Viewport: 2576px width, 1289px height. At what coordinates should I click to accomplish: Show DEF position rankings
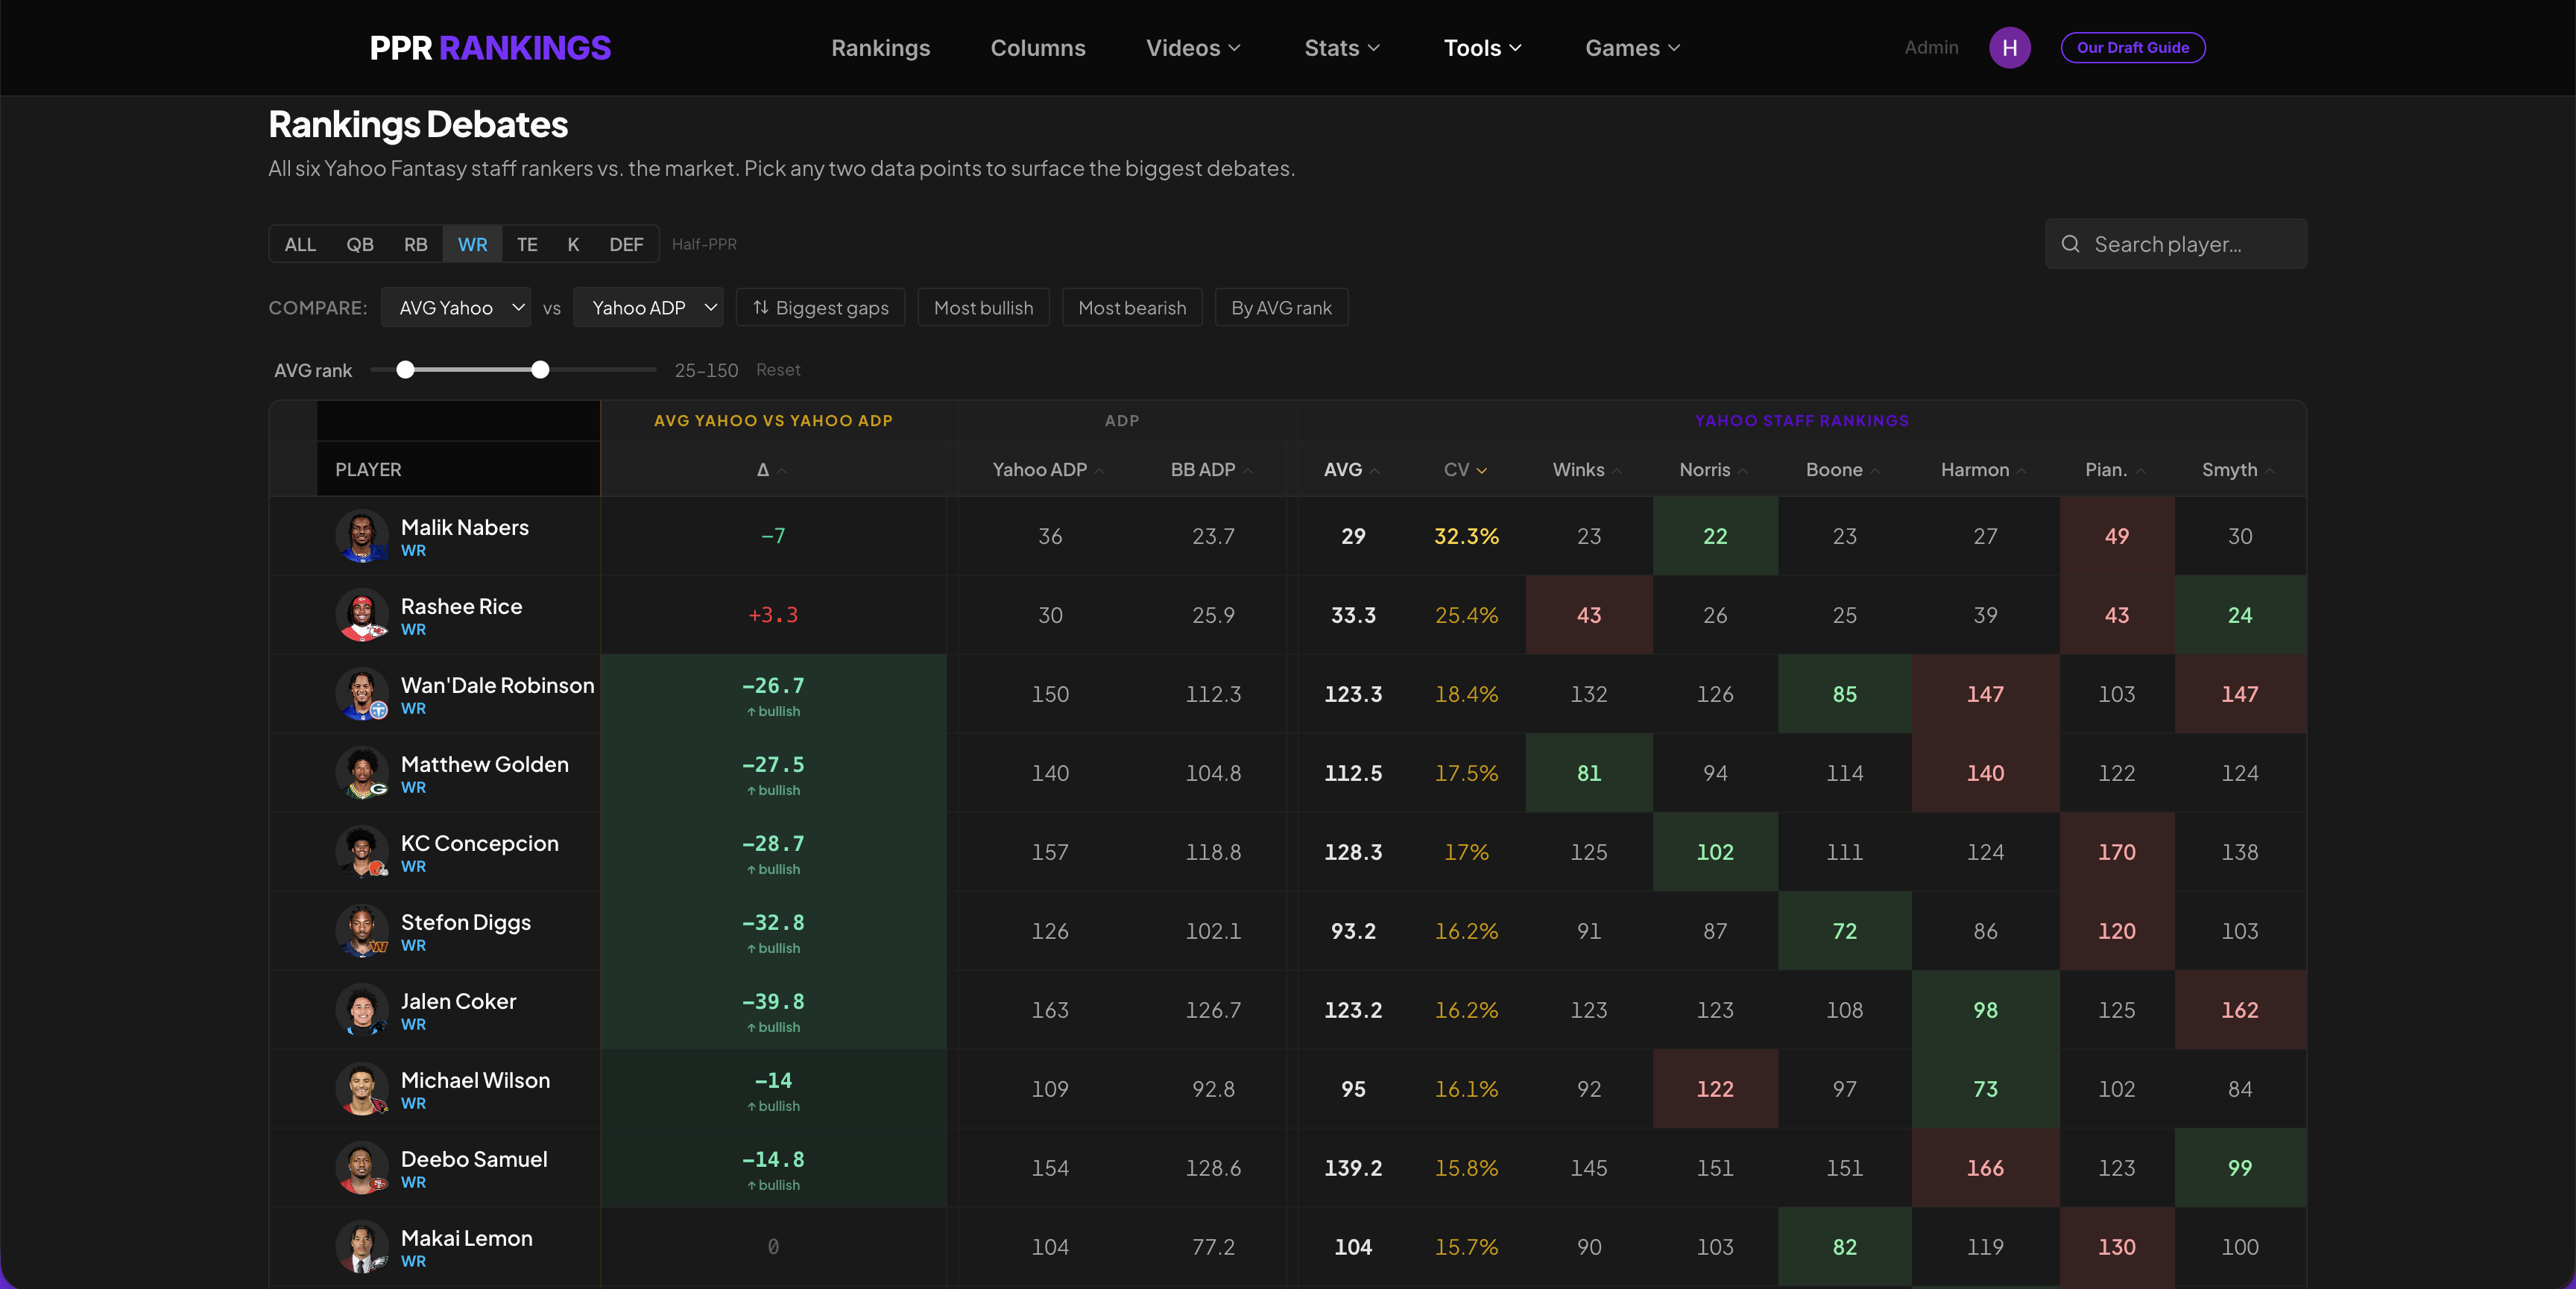pyautogui.click(x=626, y=244)
